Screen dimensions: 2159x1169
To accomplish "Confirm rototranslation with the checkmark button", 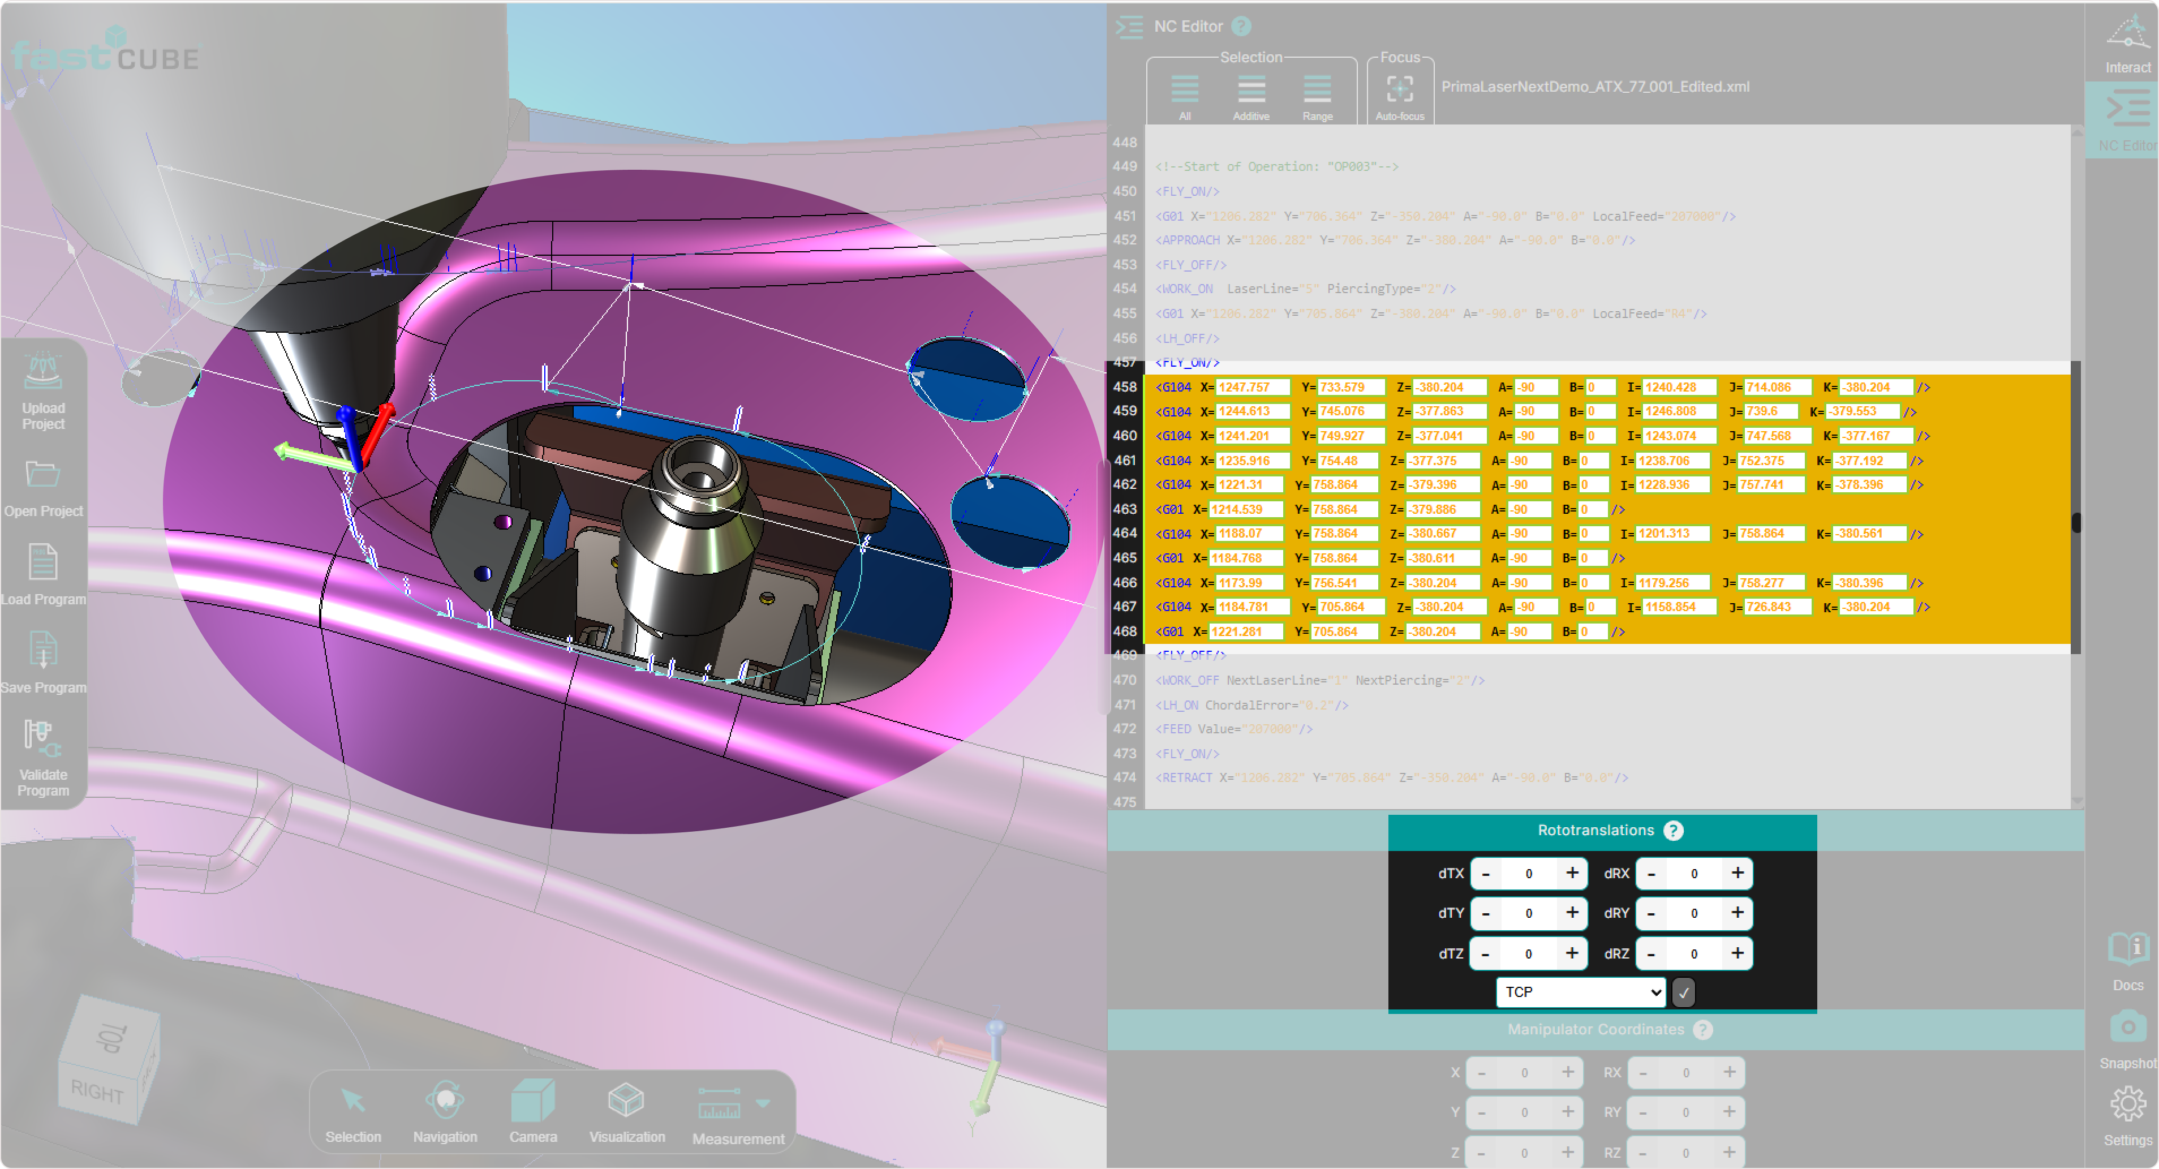I will (1684, 992).
